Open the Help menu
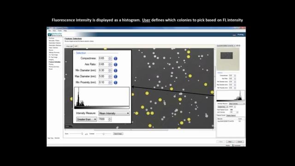This screenshot has height=166, width=295. point(65,31)
